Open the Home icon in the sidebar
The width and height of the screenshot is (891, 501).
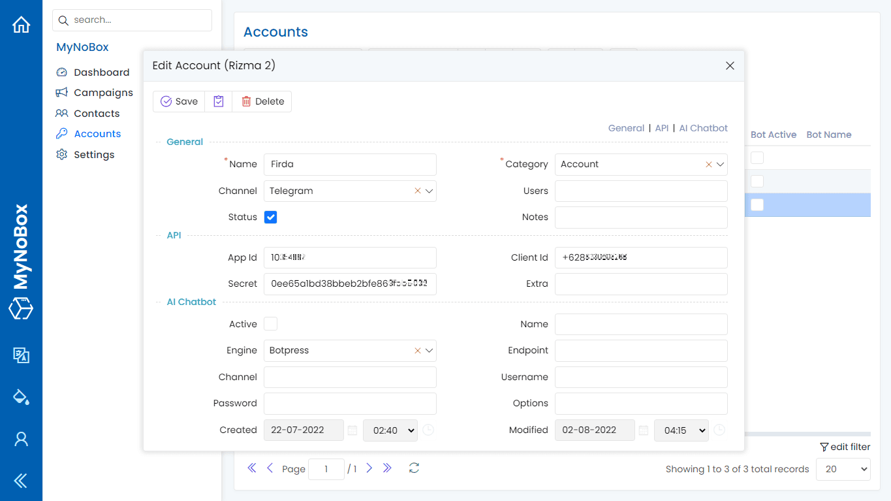21,24
